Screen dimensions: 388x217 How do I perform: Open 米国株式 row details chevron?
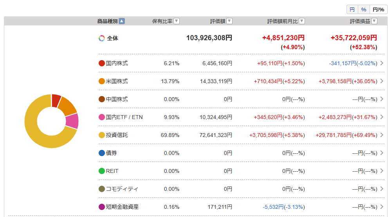(x=382, y=81)
